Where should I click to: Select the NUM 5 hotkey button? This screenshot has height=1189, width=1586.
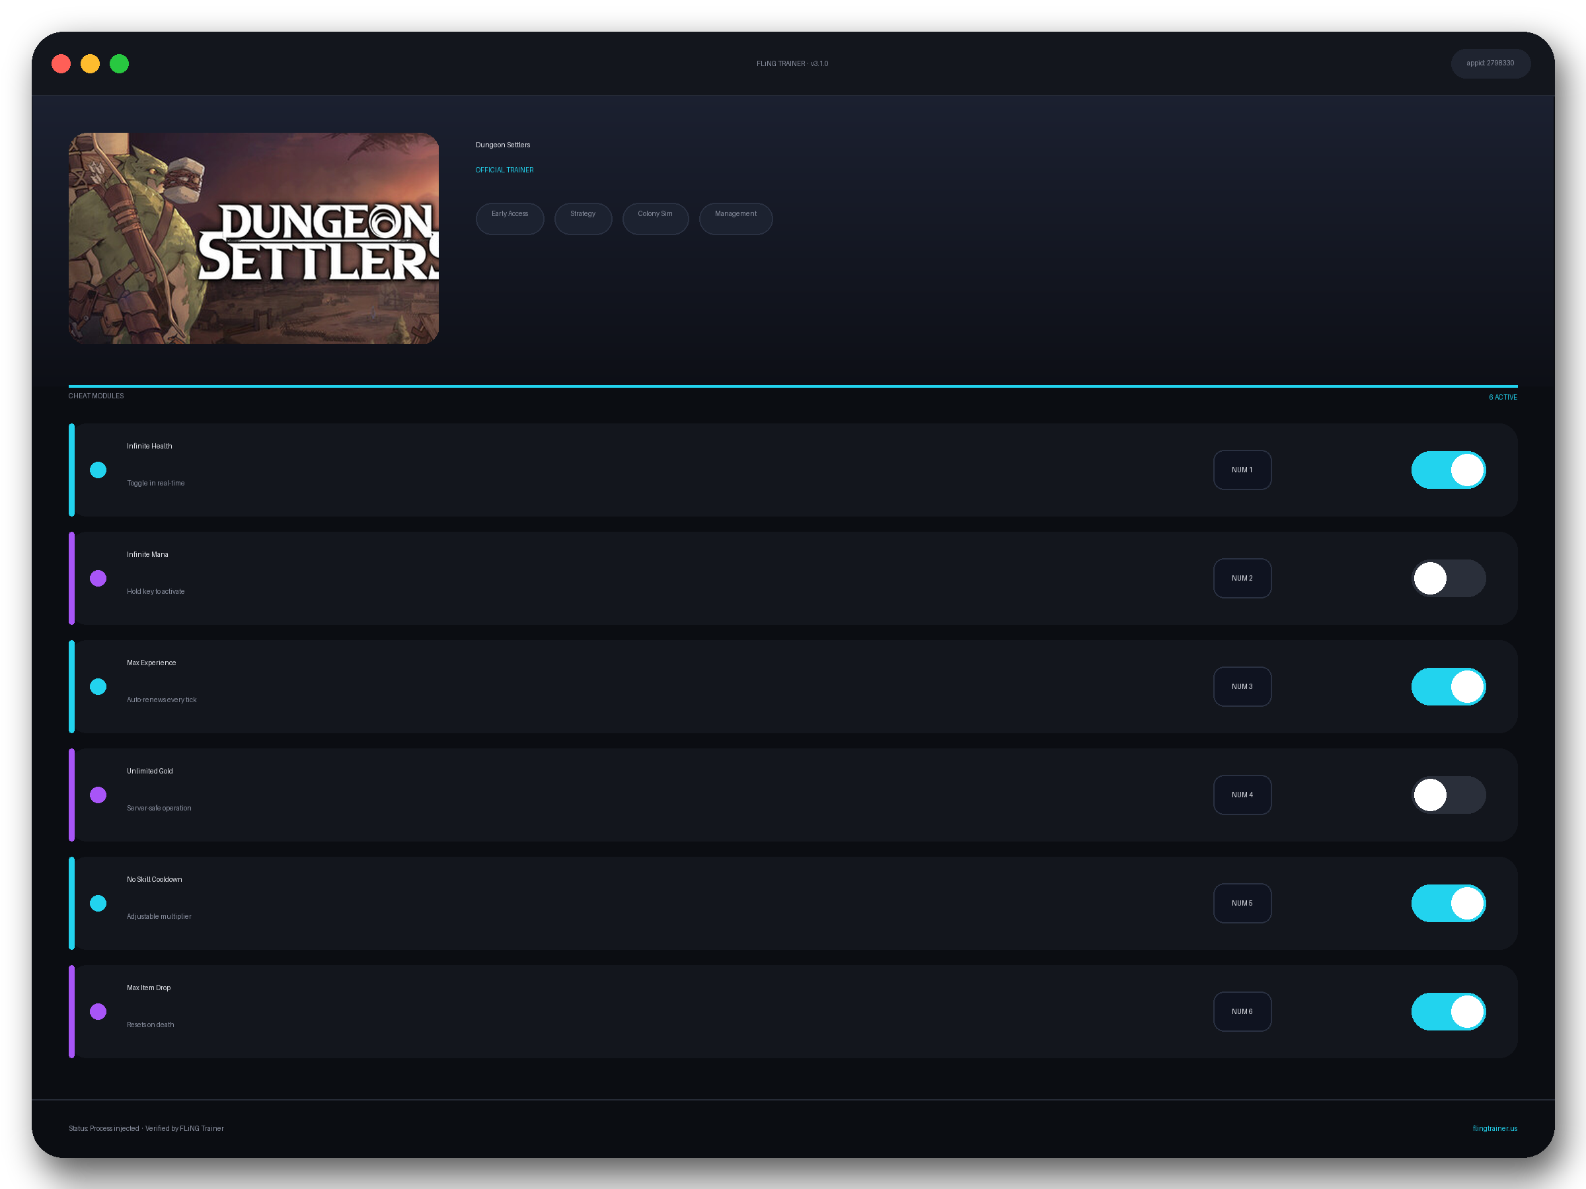(x=1242, y=903)
